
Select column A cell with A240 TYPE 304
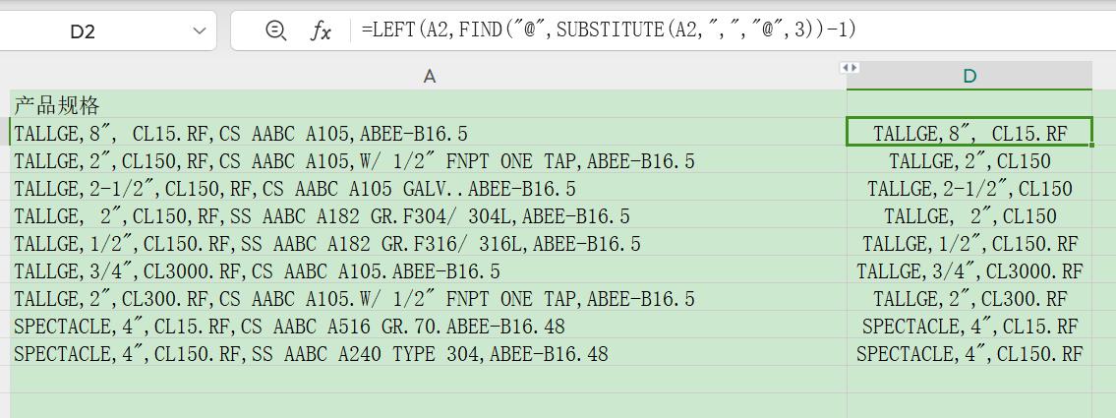[429, 352]
